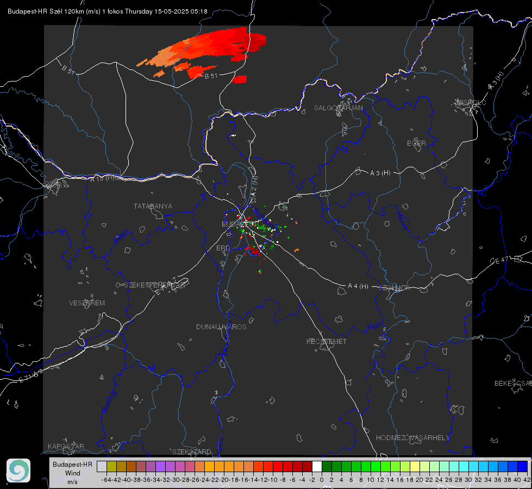Screen dimensions: 532x489
Task: Click the ÉRD town label
Action: click(x=223, y=248)
